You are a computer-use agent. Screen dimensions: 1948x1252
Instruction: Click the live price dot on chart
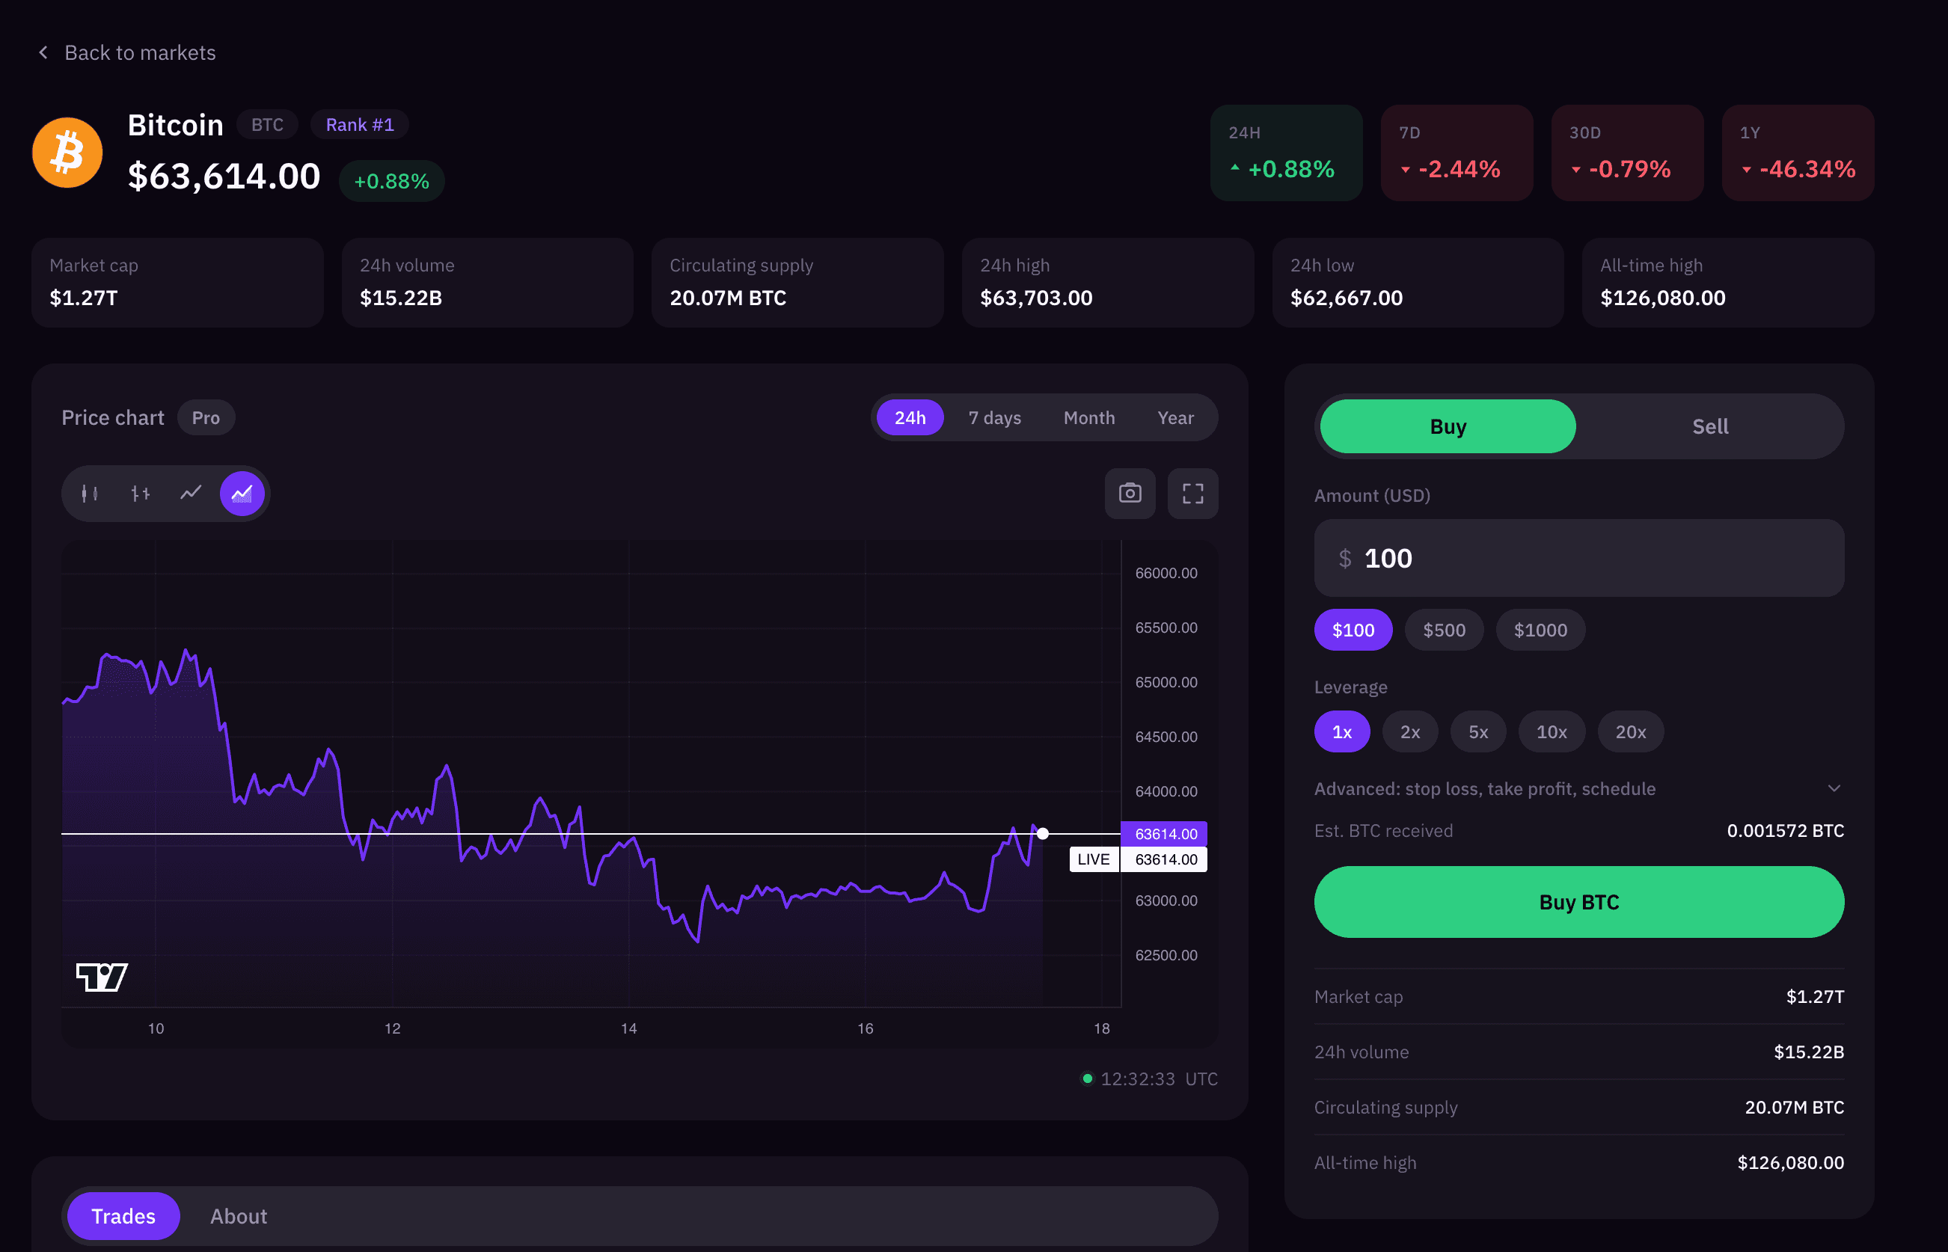coord(1043,833)
